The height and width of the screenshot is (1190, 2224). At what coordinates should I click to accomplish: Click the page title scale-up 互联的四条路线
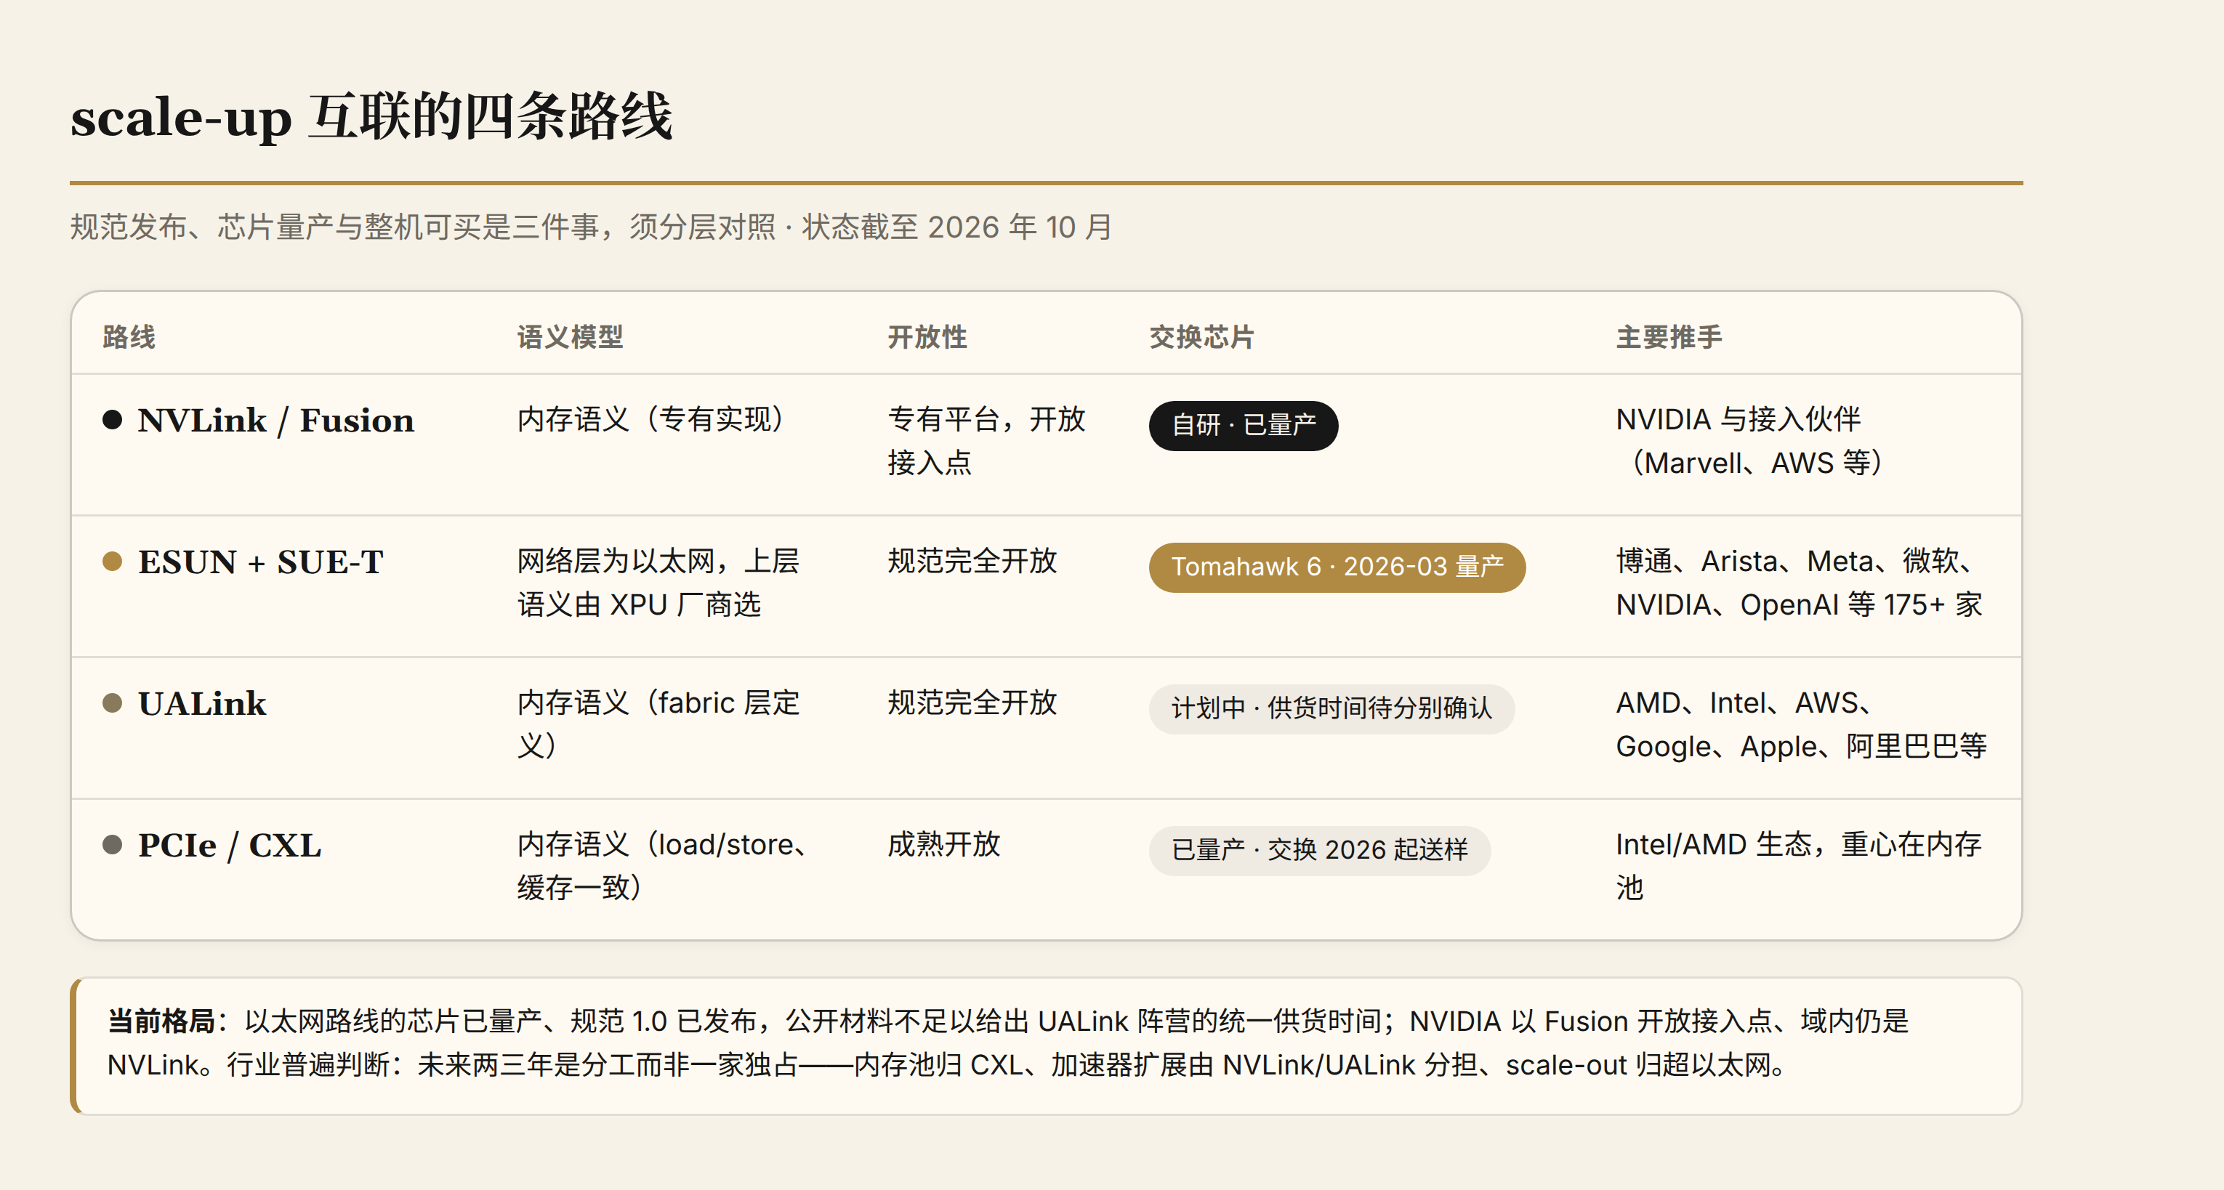[x=371, y=116]
